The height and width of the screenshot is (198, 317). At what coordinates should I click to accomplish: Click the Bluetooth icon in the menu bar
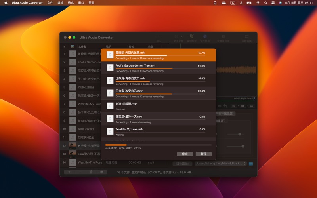point(241,3)
